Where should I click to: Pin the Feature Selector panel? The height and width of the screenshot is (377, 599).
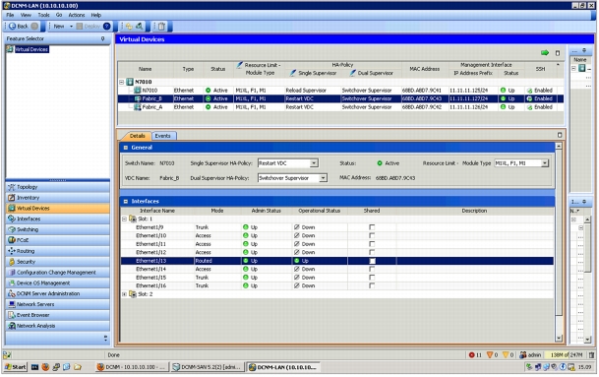pos(102,38)
